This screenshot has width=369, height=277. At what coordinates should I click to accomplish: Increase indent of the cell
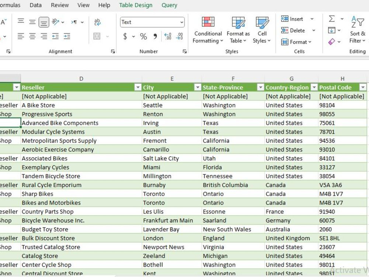click(x=67, y=36)
